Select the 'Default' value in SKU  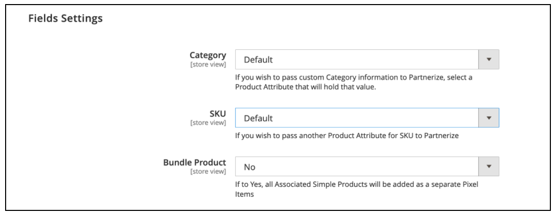[x=259, y=118]
